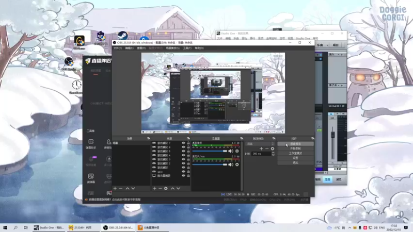Open OBS 文件(F) menu
This screenshot has width=413, height=232.
(118, 48)
